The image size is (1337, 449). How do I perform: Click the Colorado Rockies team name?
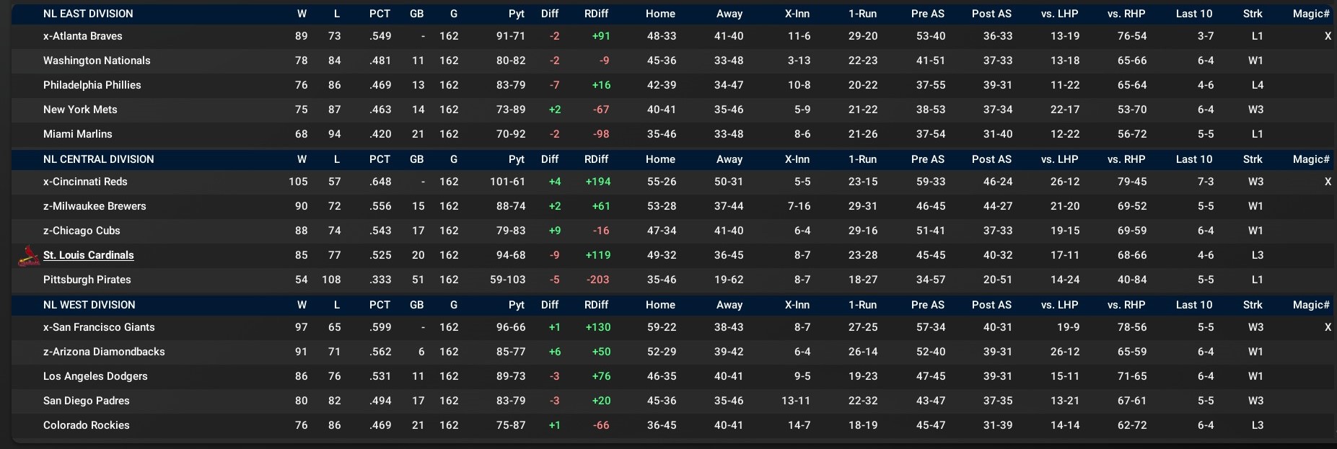[x=87, y=425]
